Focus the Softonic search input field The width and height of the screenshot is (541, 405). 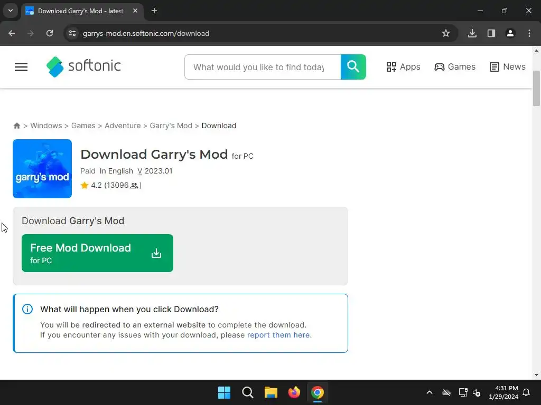(x=263, y=67)
